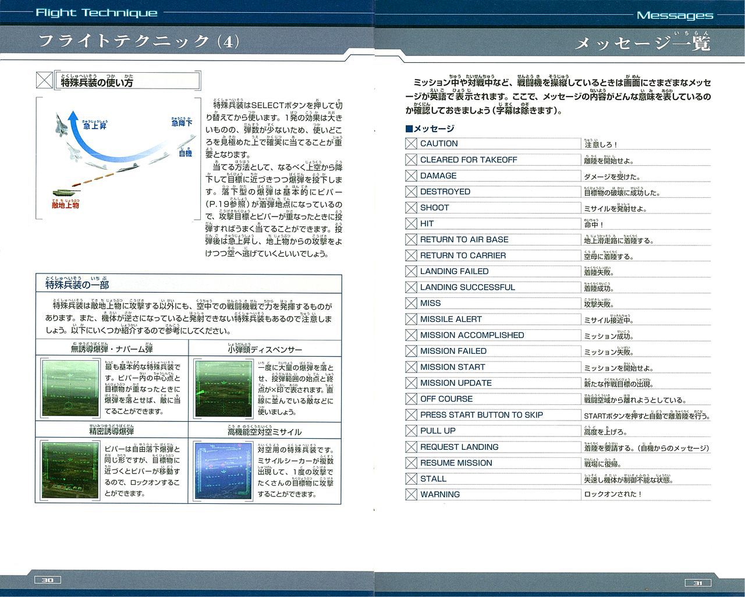Click the crossed-box icon beside LANDING FAILED
Screen dimensions: 745x597
pos(411,271)
